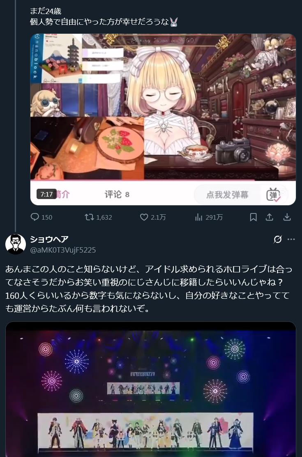The width and height of the screenshot is (302, 457).
Task: Click the ショウヘア reply tweet text
Action: (149, 288)
